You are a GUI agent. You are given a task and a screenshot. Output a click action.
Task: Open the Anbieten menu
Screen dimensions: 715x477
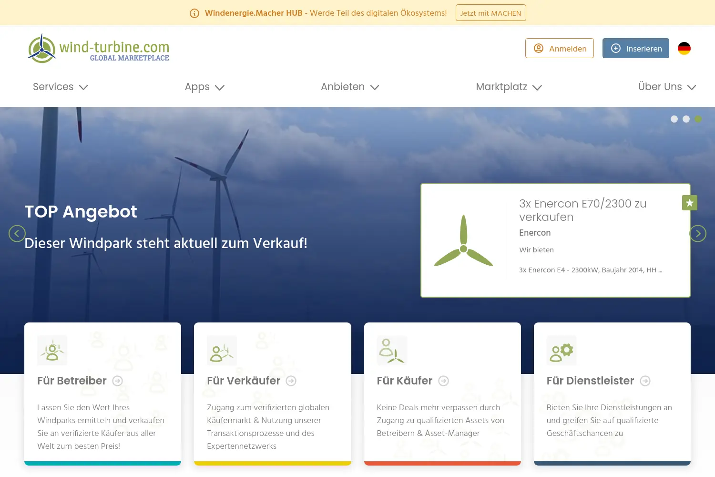coord(350,87)
